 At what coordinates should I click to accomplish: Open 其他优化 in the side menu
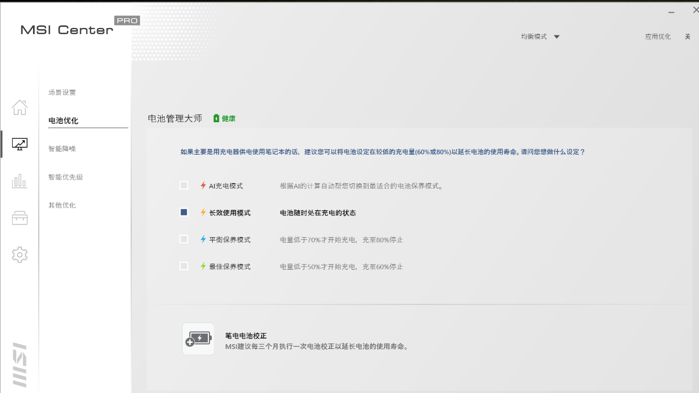(x=62, y=205)
